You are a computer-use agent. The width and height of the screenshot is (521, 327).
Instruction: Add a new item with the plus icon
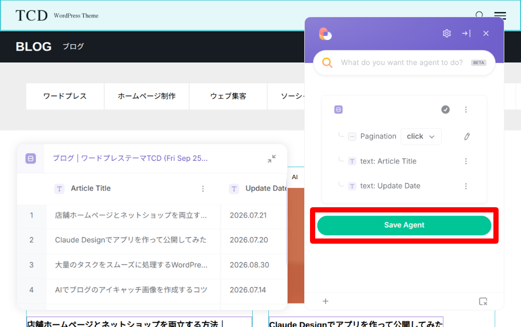pos(325,301)
